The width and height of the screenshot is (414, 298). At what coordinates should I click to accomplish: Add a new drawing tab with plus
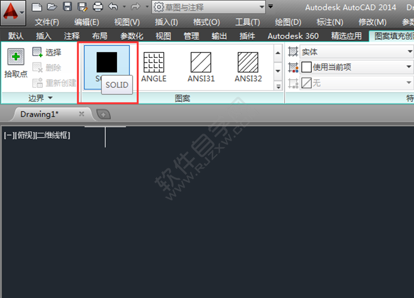tap(103, 115)
